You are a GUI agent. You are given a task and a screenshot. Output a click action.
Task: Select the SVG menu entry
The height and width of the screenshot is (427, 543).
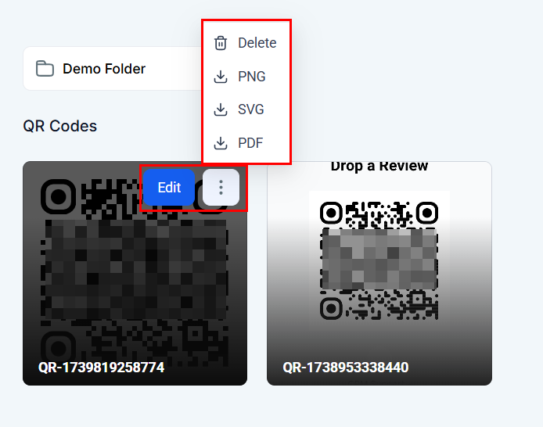246,109
